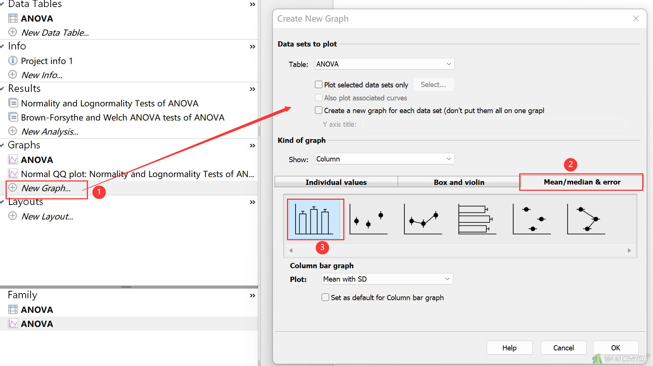Pick the connected points with error bars graph
The image size is (653, 366).
tap(423, 219)
